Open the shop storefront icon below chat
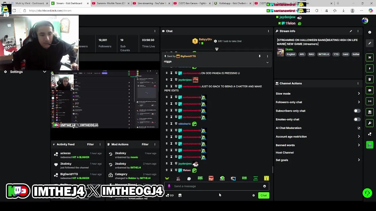 [180, 195]
